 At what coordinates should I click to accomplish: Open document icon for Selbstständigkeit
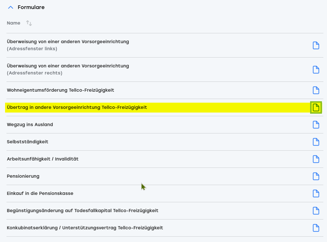tap(316, 142)
